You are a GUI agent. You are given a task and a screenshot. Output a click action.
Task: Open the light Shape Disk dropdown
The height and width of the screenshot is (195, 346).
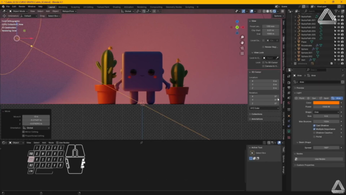pyautogui.click(x=326, y=112)
